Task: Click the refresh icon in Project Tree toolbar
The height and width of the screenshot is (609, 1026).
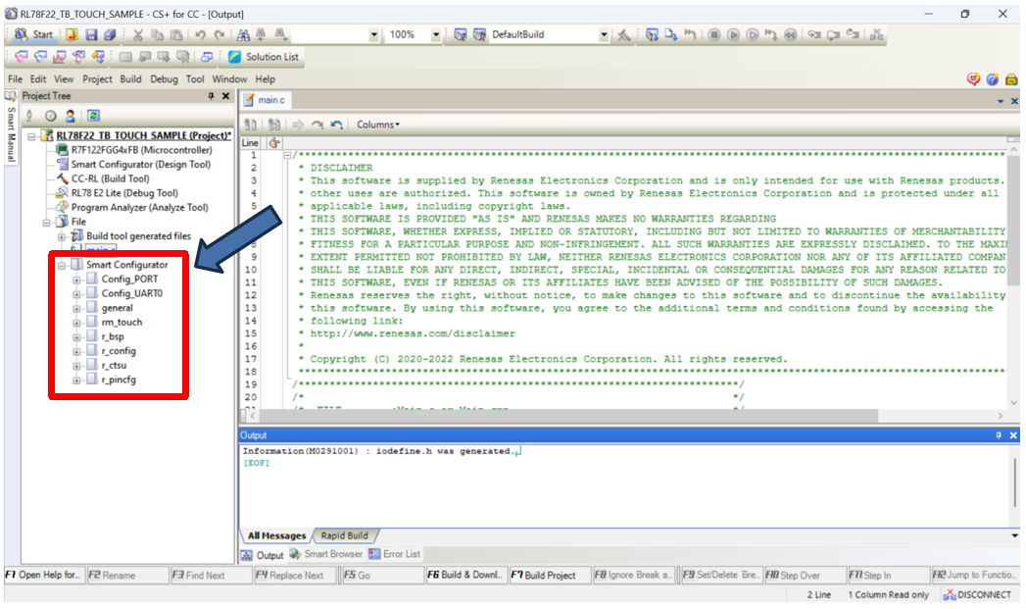Action: point(93,116)
